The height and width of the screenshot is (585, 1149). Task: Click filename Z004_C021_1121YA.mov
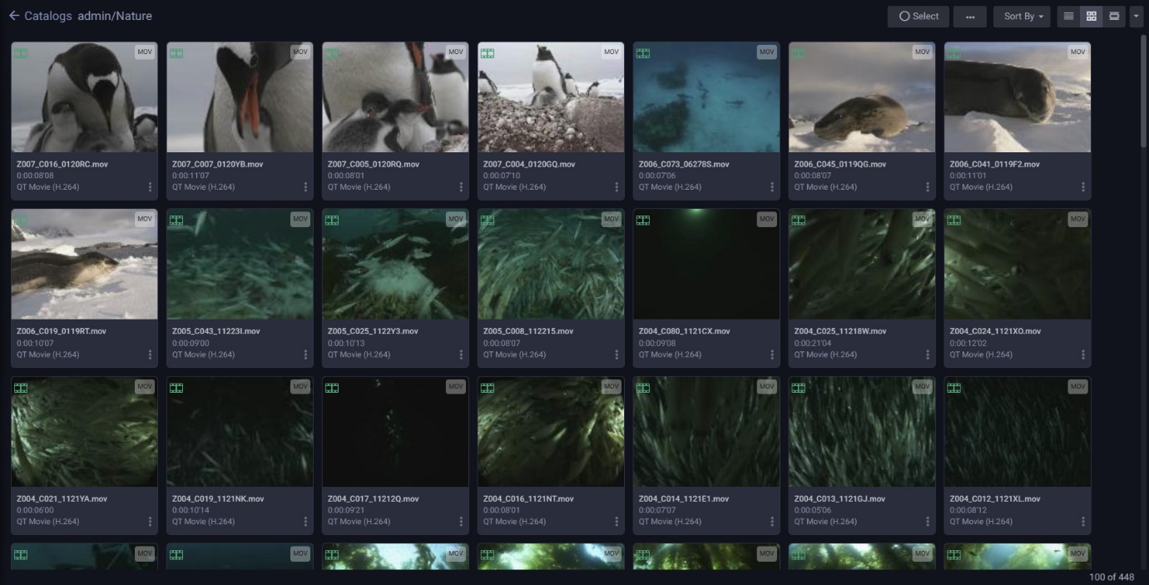pos(62,499)
